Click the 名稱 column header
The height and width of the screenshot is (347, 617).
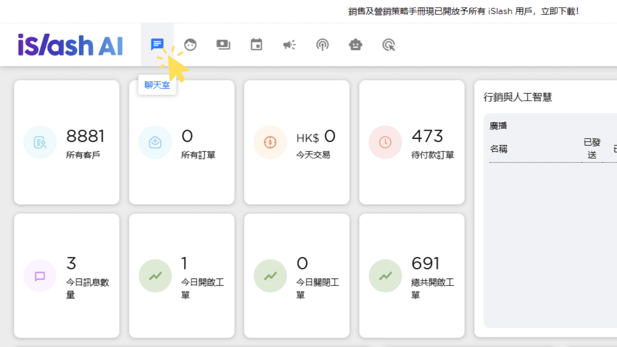click(x=498, y=149)
